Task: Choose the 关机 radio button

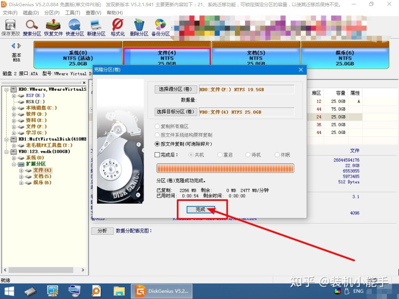Action: (x=191, y=154)
